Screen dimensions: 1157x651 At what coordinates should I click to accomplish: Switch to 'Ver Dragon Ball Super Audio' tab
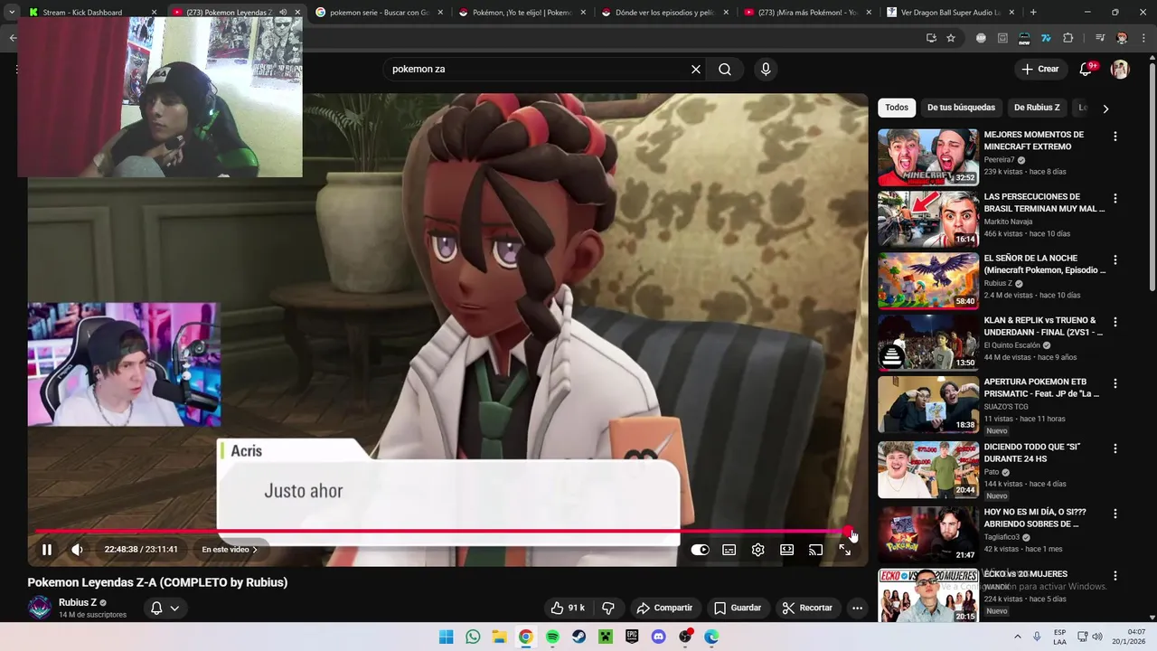coord(951,13)
